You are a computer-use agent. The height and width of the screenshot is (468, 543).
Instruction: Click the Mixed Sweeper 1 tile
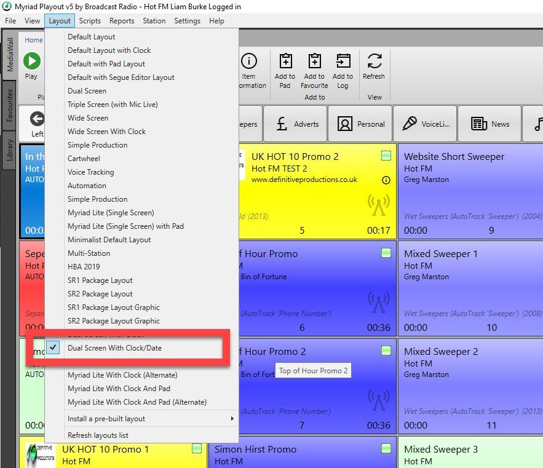click(470, 288)
